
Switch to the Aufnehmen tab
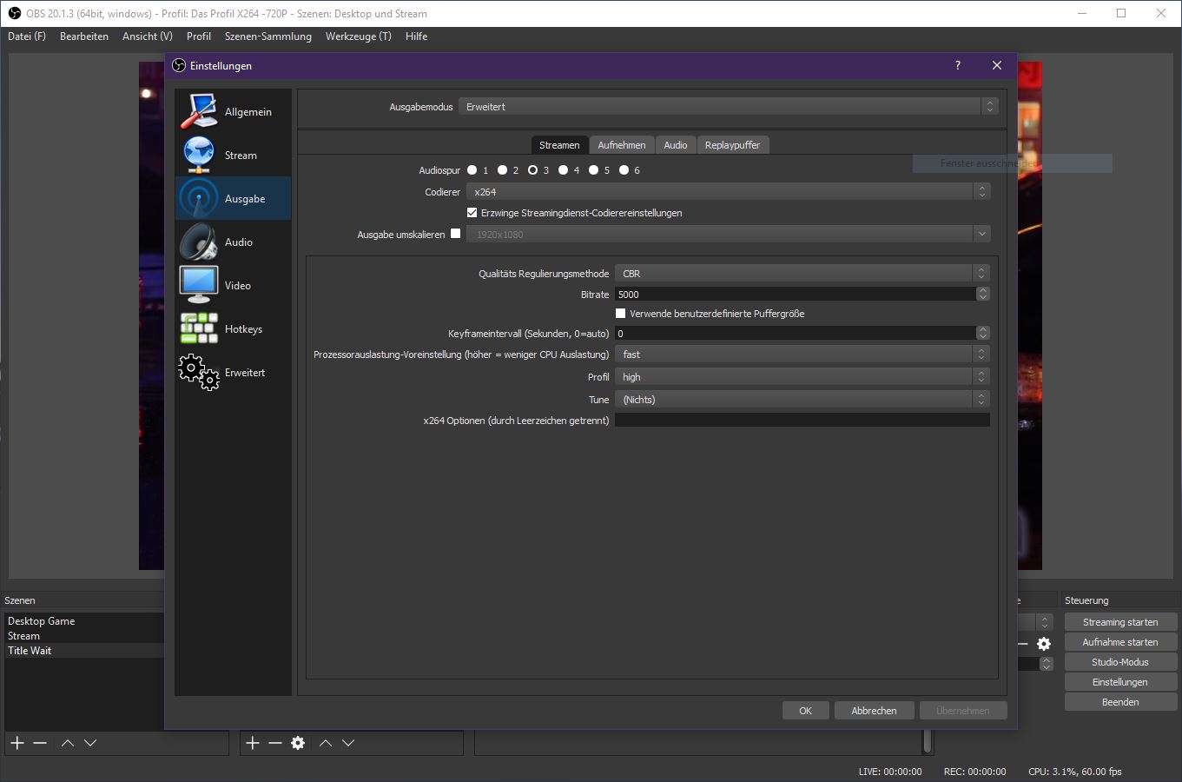622,145
